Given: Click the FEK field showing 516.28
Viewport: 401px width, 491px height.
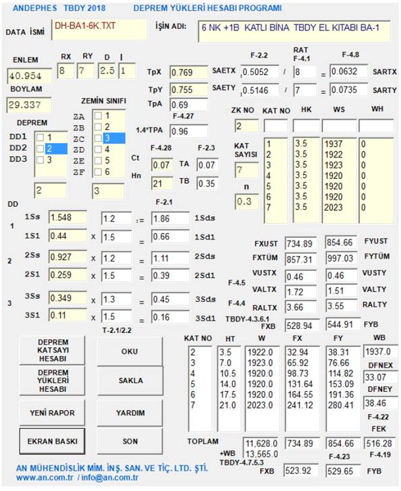Looking at the screenshot, I should pyautogui.click(x=380, y=444).
